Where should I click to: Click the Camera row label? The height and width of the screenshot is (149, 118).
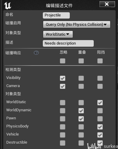click(x=13, y=86)
